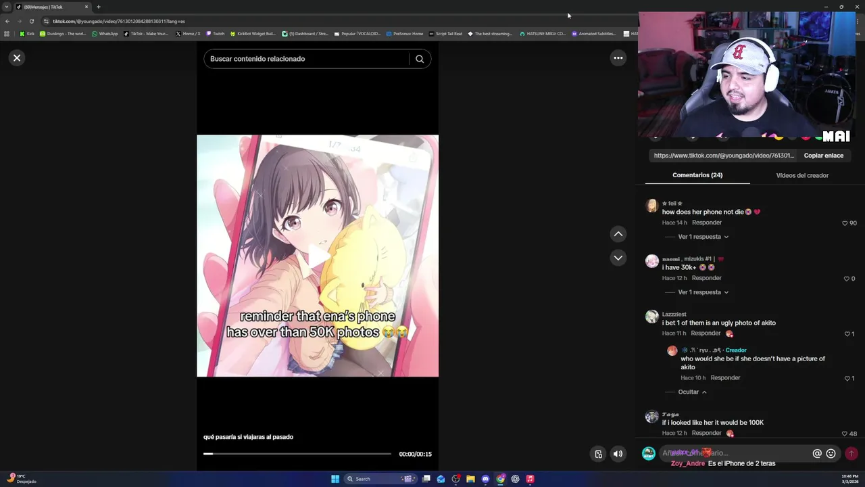Open naomi's profile avatar
Screen dimensions: 865x487
(x=652, y=262)
